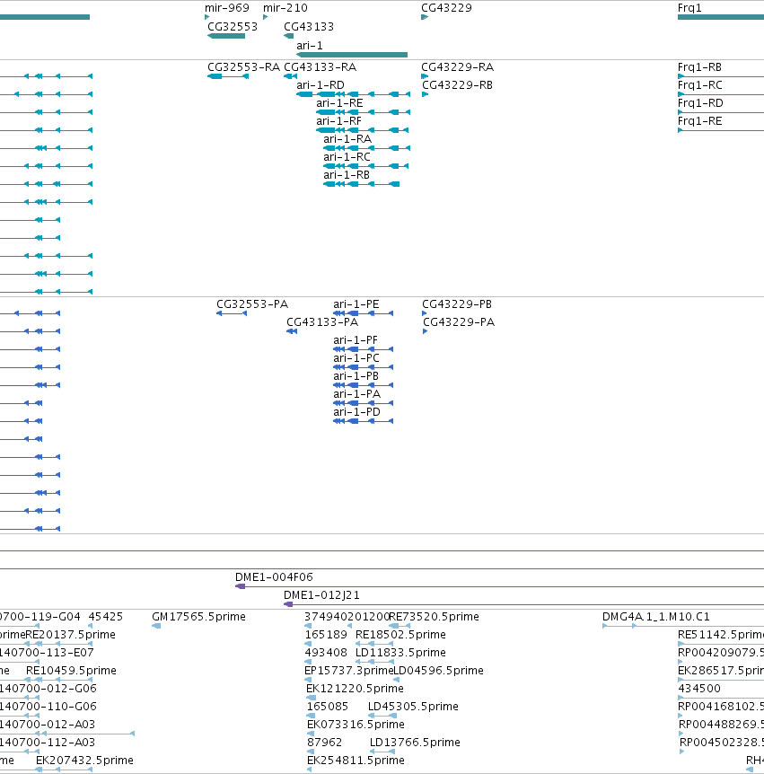
Task: Open the Frq1-RE transcript label
Action: pos(700,121)
